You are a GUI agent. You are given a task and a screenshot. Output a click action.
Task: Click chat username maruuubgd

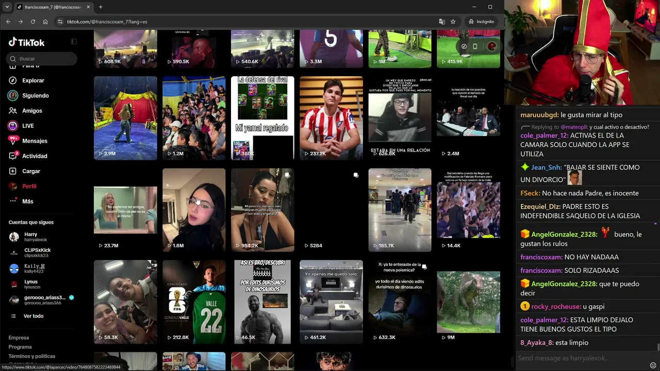point(539,115)
